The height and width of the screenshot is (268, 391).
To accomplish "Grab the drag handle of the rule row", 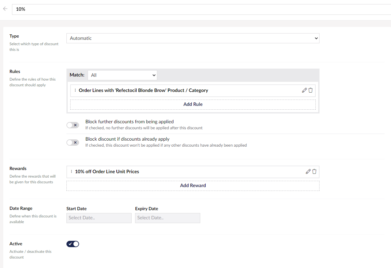I will [75, 90].
